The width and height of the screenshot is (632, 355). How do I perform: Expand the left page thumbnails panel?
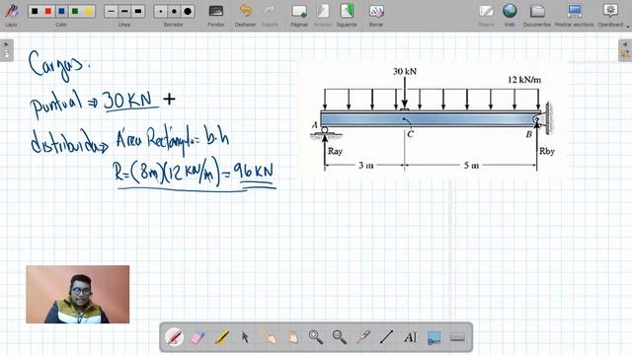pos(7,50)
